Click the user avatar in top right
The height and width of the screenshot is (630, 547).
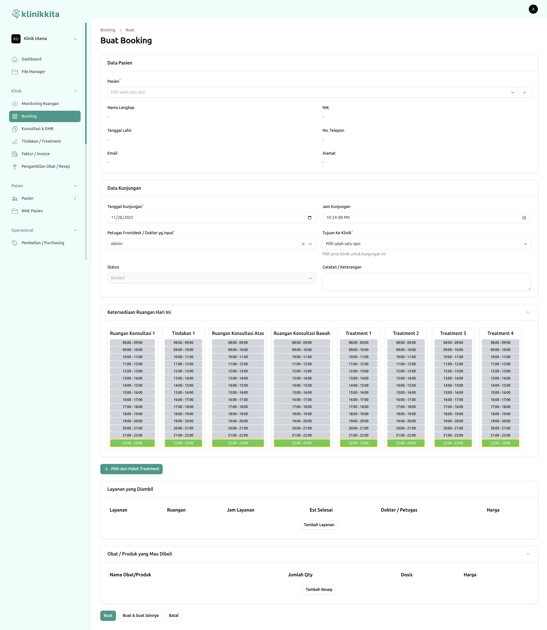(533, 9)
